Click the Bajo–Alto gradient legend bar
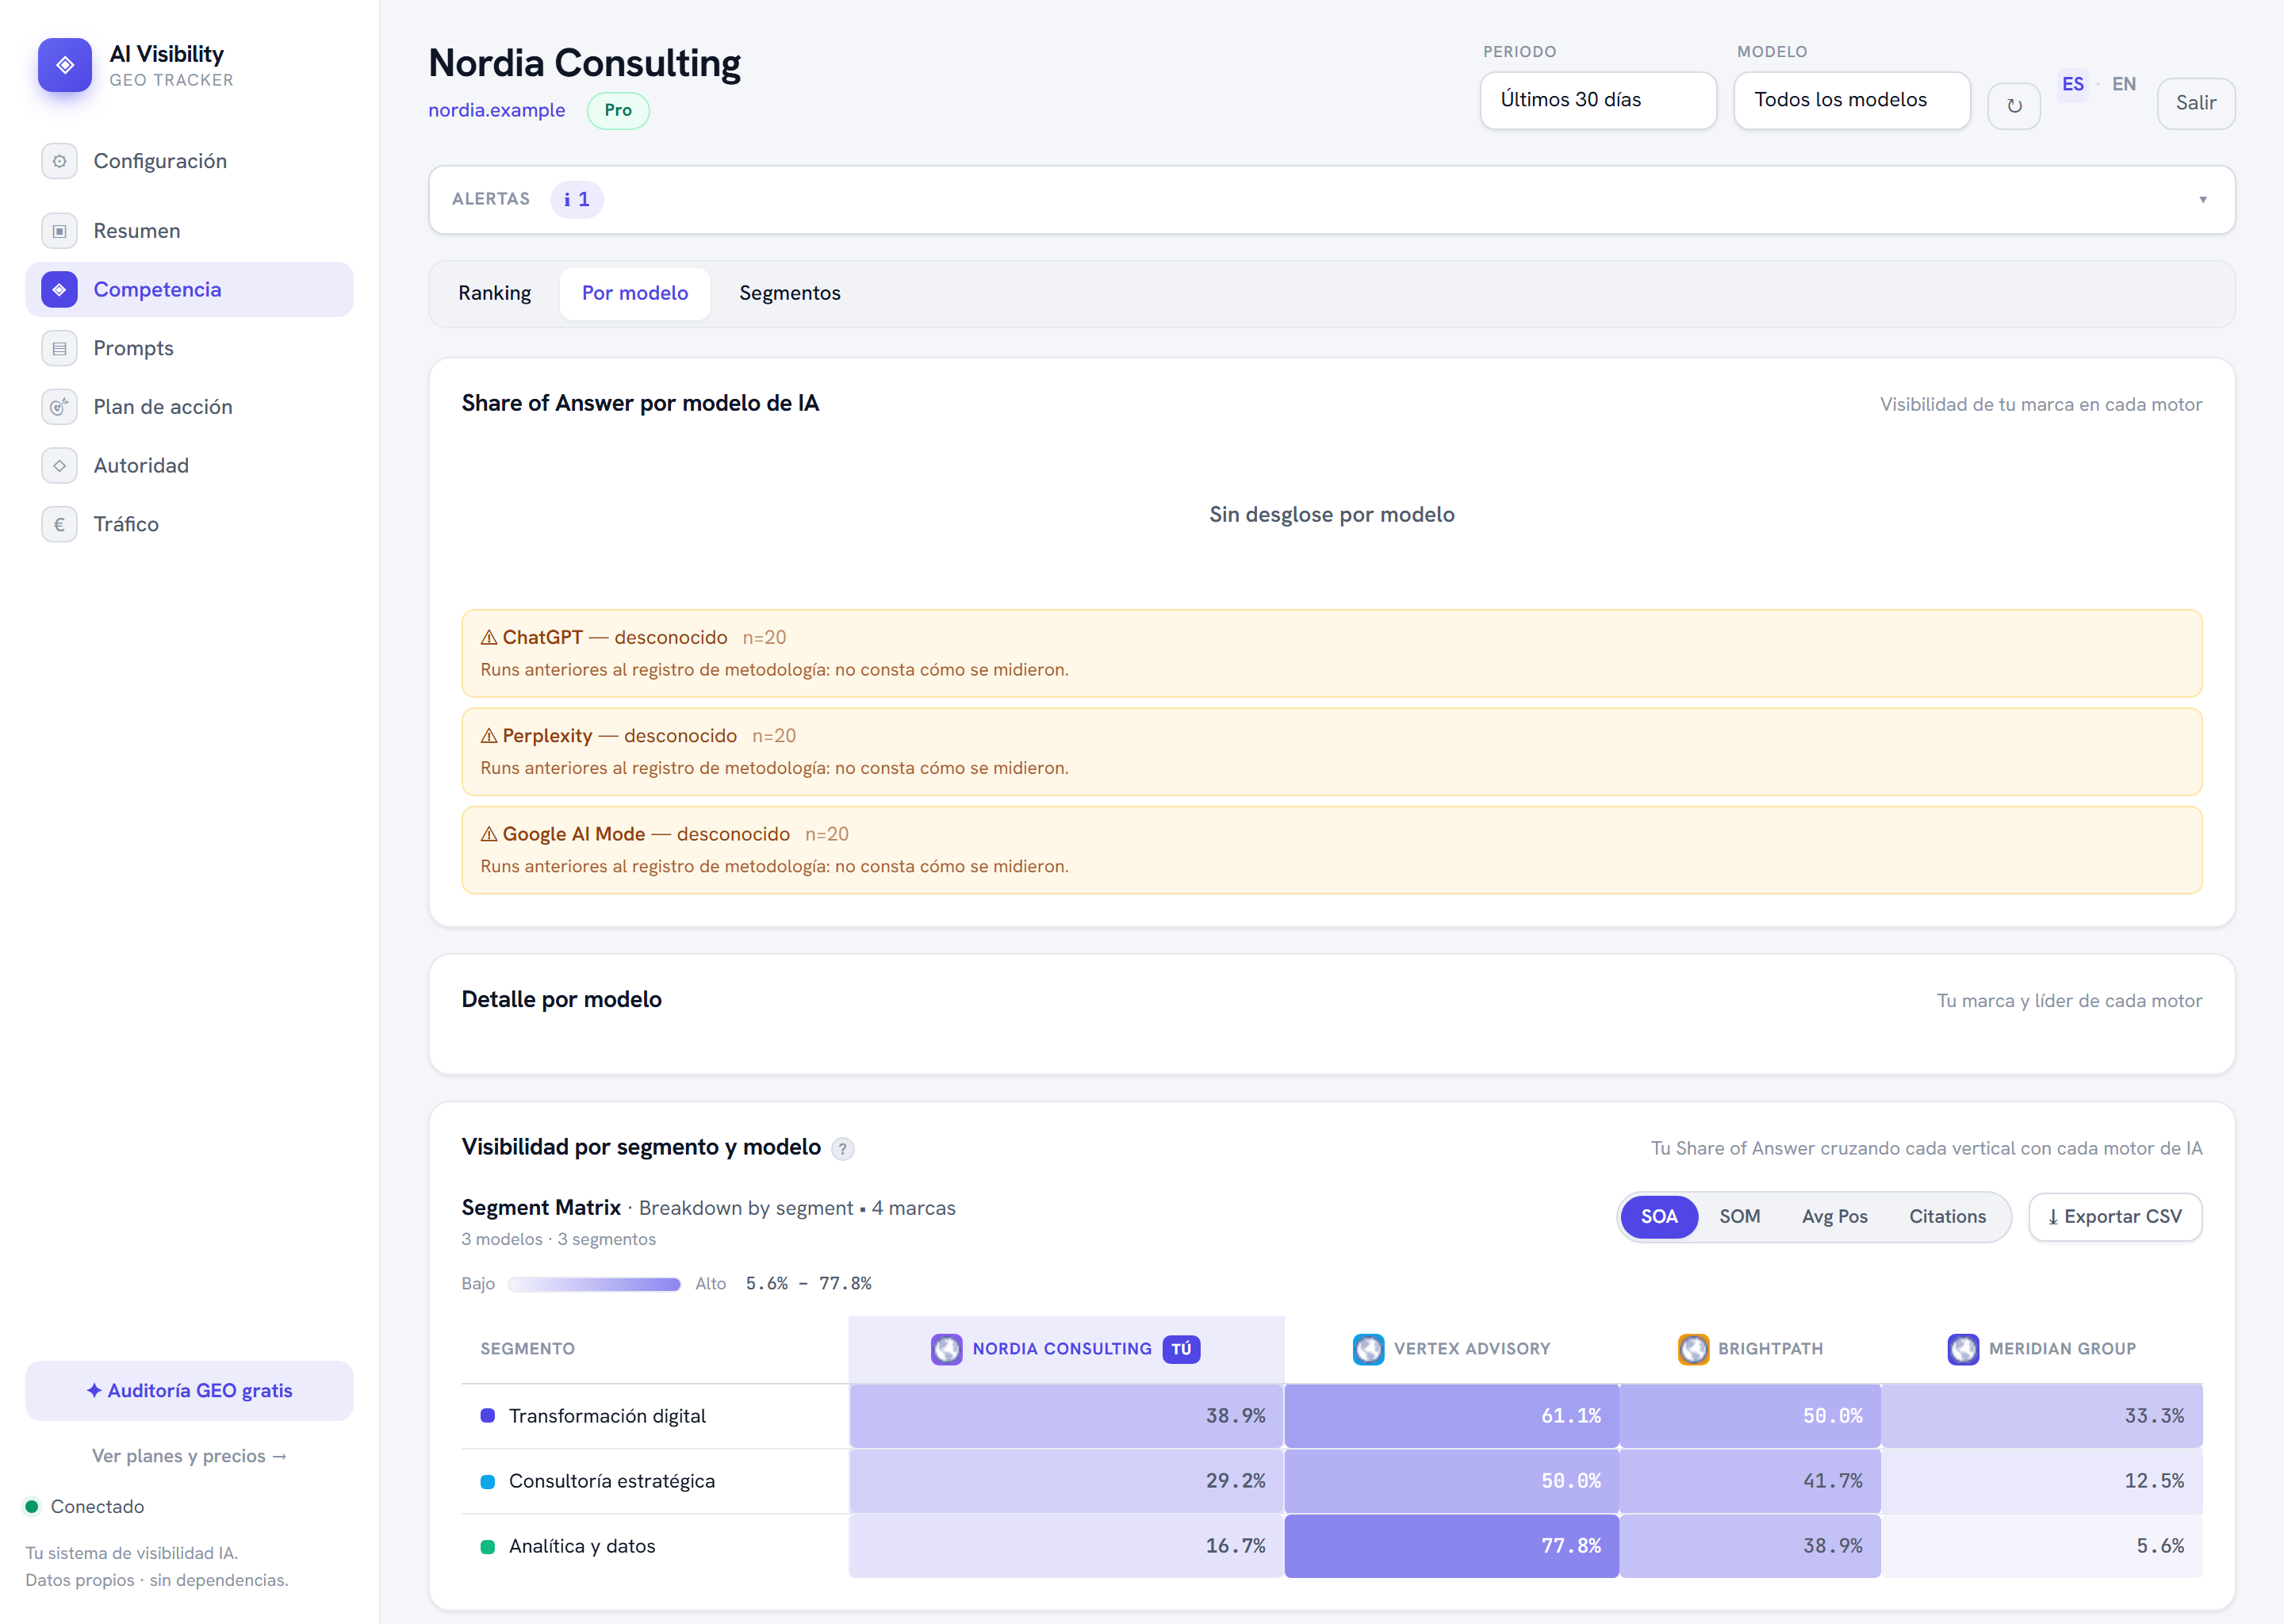2284x1624 pixels. tap(594, 1284)
